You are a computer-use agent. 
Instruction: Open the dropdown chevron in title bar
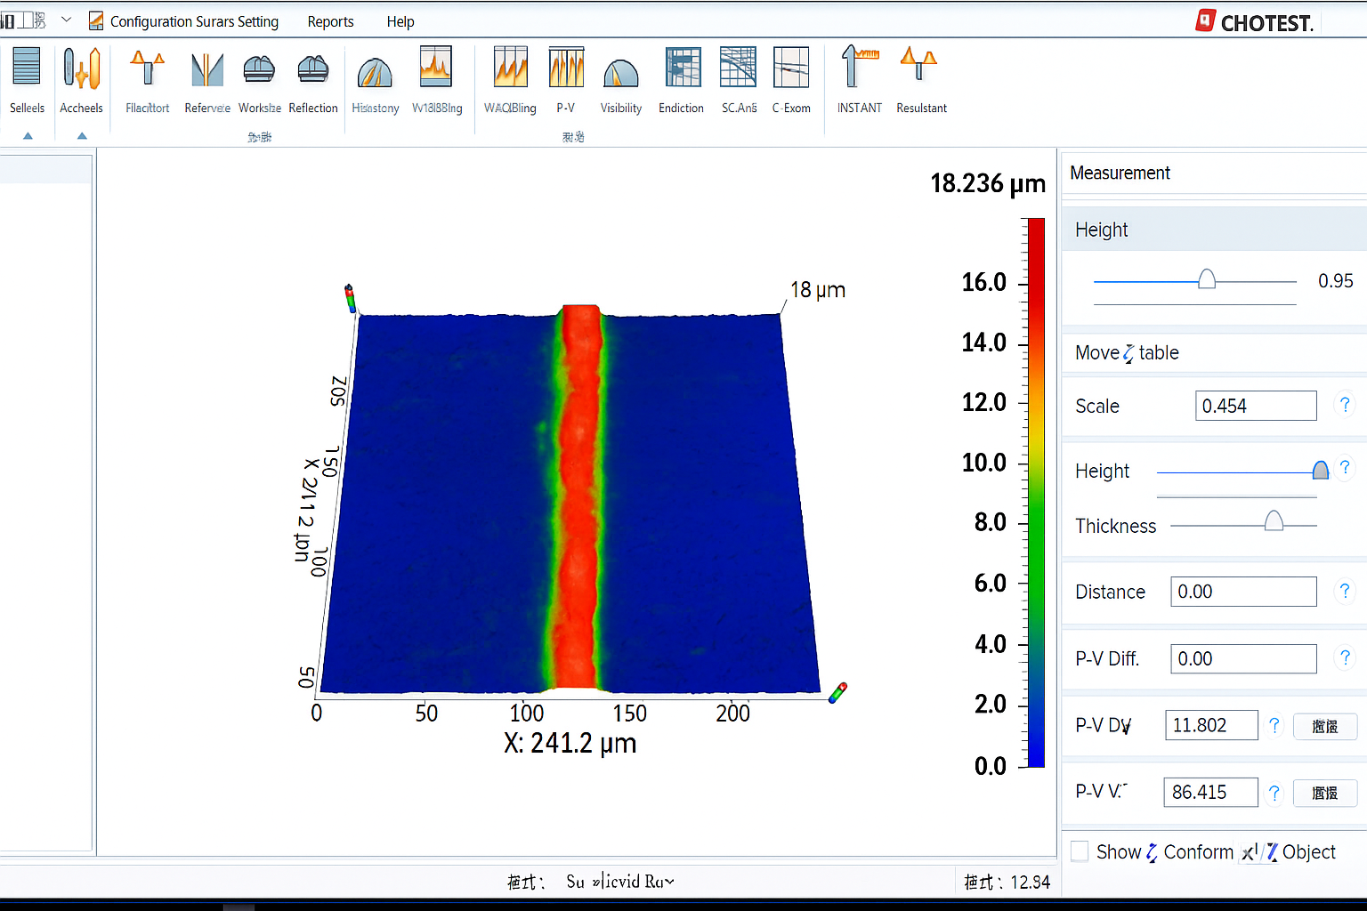(66, 20)
